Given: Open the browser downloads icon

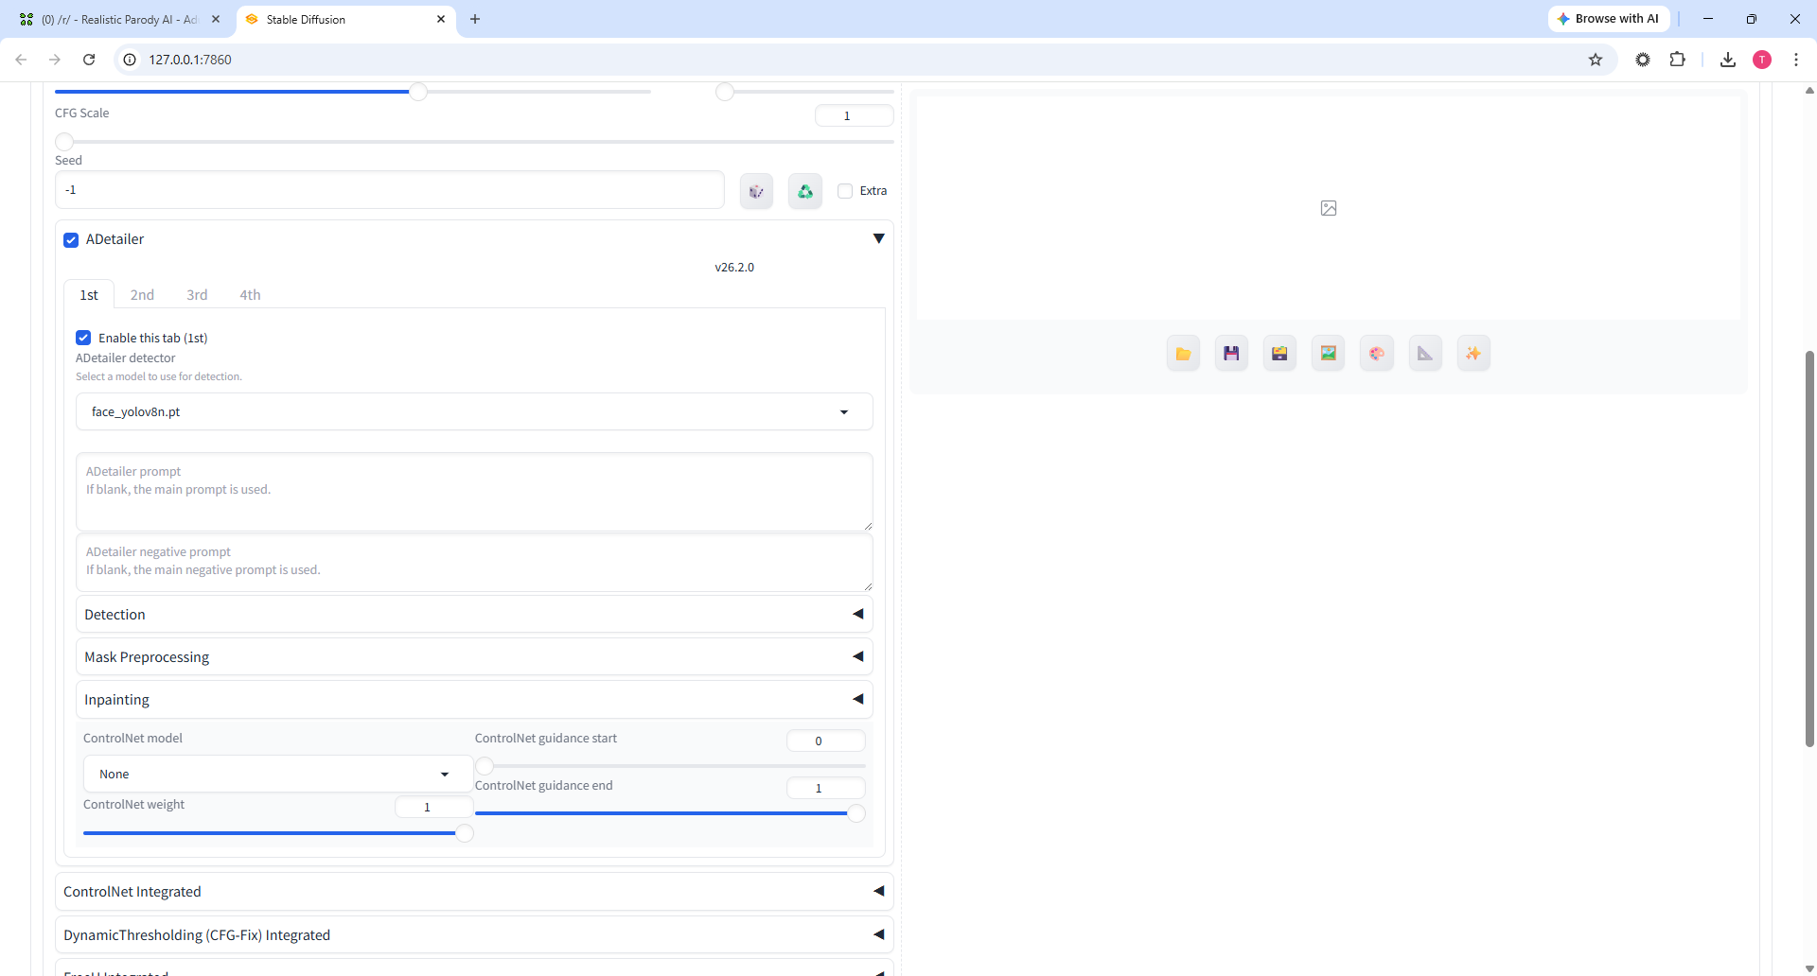Looking at the screenshot, I should [x=1728, y=60].
